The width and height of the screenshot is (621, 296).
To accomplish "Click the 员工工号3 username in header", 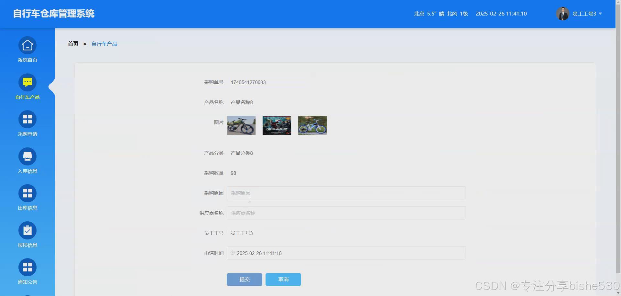I will [x=584, y=14].
